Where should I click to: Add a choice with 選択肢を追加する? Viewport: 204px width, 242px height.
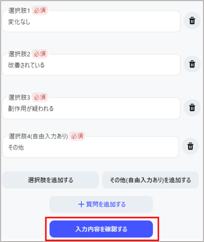51,180
